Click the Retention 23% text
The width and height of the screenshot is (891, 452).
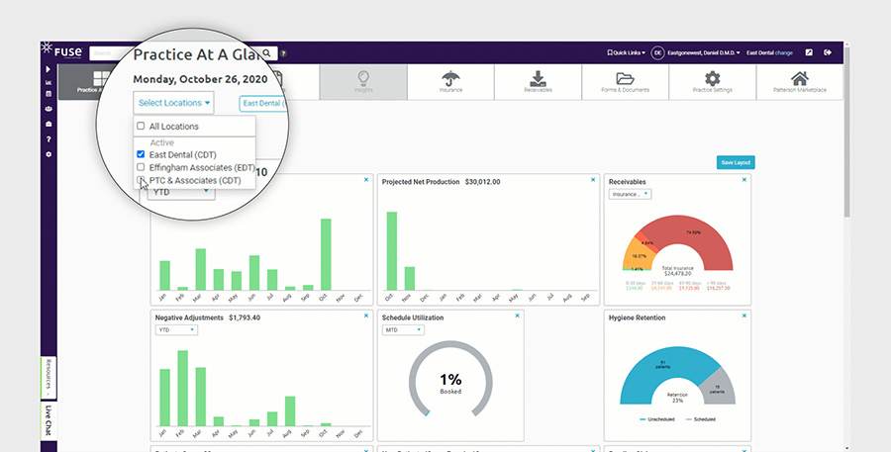point(677,398)
